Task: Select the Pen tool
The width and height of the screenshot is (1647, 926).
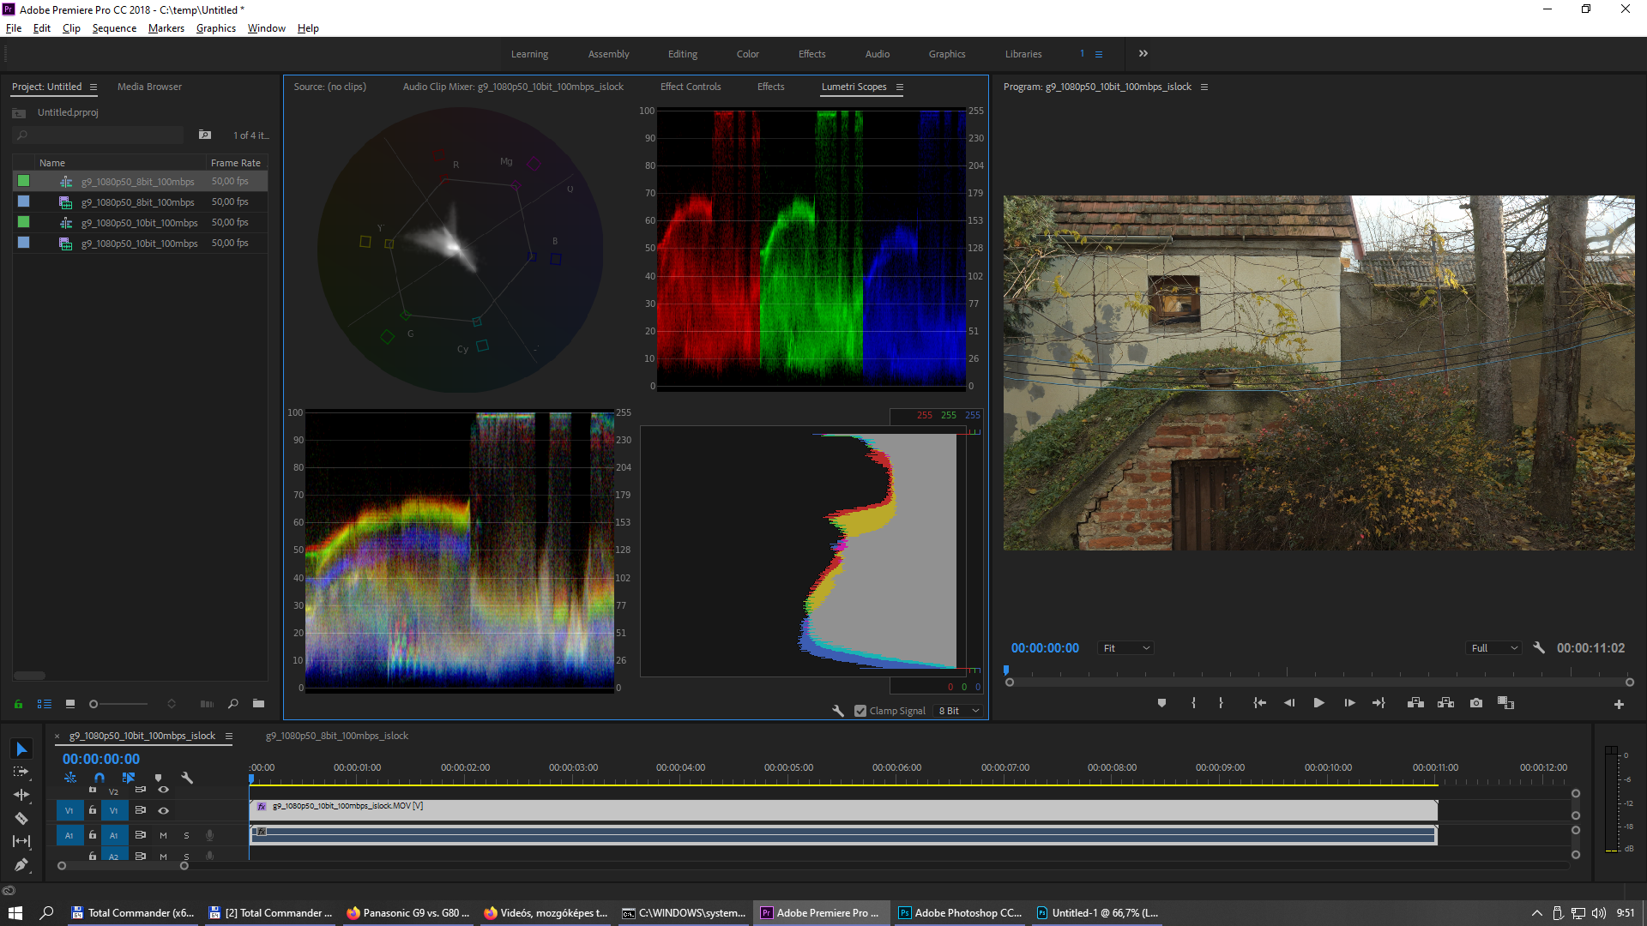Action: [21, 864]
